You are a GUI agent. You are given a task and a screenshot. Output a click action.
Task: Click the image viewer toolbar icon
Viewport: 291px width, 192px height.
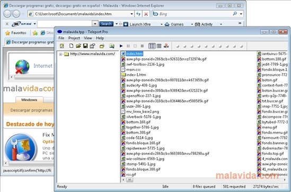click(x=111, y=46)
